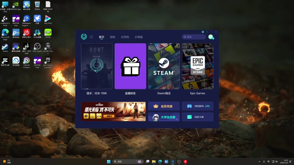Open the Any DVD desktop icon
Screen dimensions: 294x165
click(48, 20)
